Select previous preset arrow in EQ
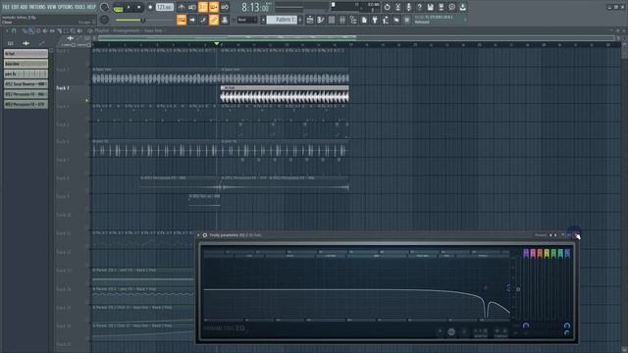 pyautogui.click(x=550, y=235)
